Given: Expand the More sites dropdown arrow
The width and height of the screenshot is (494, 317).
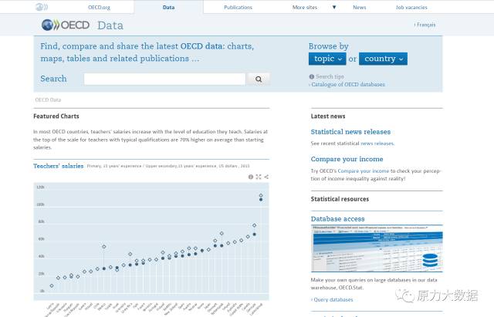Looking at the screenshot, I should click(x=334, y=7).
